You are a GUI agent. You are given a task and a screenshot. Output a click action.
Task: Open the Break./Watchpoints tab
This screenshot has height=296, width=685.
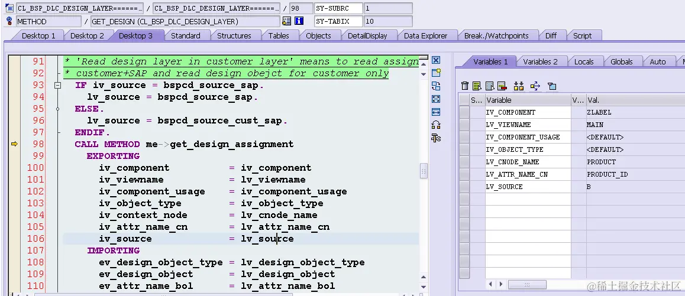click(496, 36)
